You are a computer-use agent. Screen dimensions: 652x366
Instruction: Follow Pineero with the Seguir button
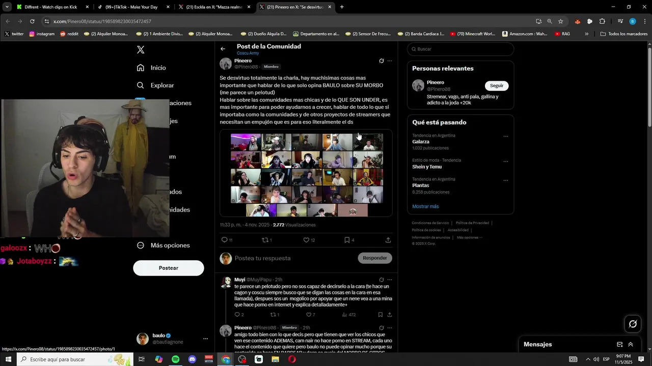(497, 86)
